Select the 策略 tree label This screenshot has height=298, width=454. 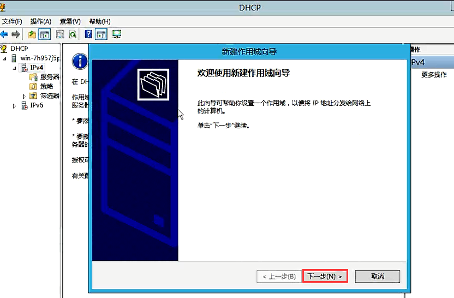click(x=46, y=86)
